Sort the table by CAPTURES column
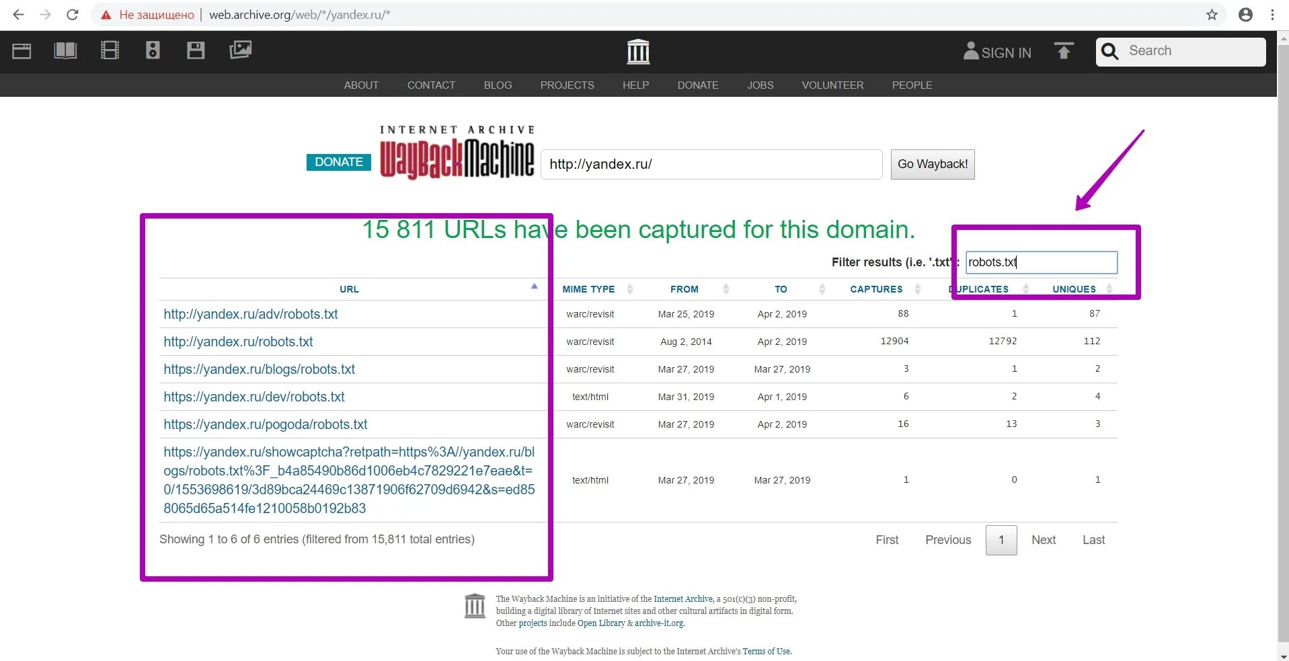1289x661 pixels. (876, 289)
